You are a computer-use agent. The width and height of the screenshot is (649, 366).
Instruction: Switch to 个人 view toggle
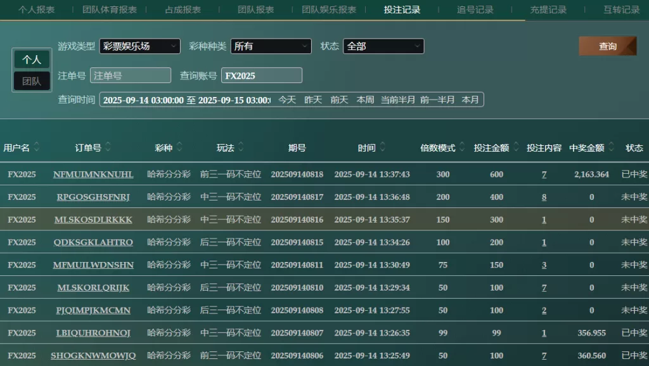click(x=32, y=60)
